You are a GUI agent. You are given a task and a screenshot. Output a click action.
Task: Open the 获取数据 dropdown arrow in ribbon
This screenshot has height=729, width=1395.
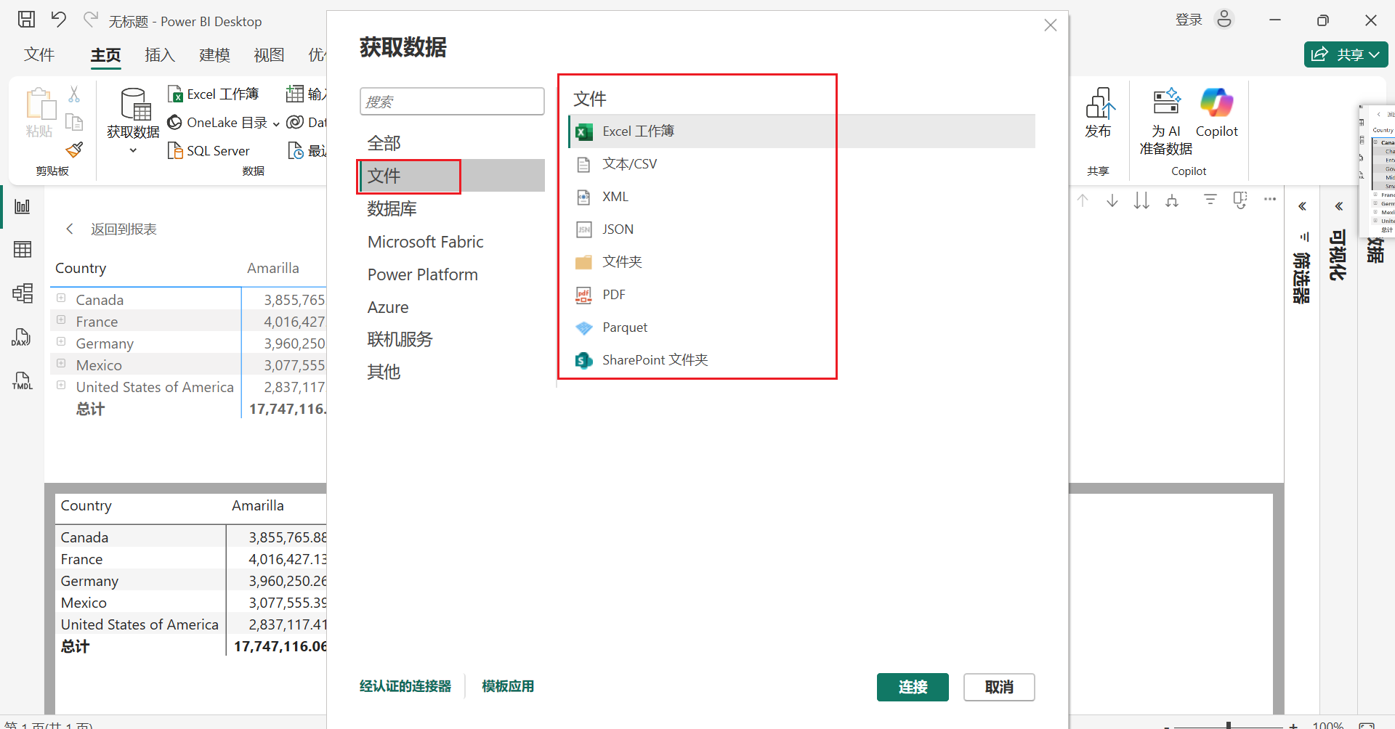[133, 151]
